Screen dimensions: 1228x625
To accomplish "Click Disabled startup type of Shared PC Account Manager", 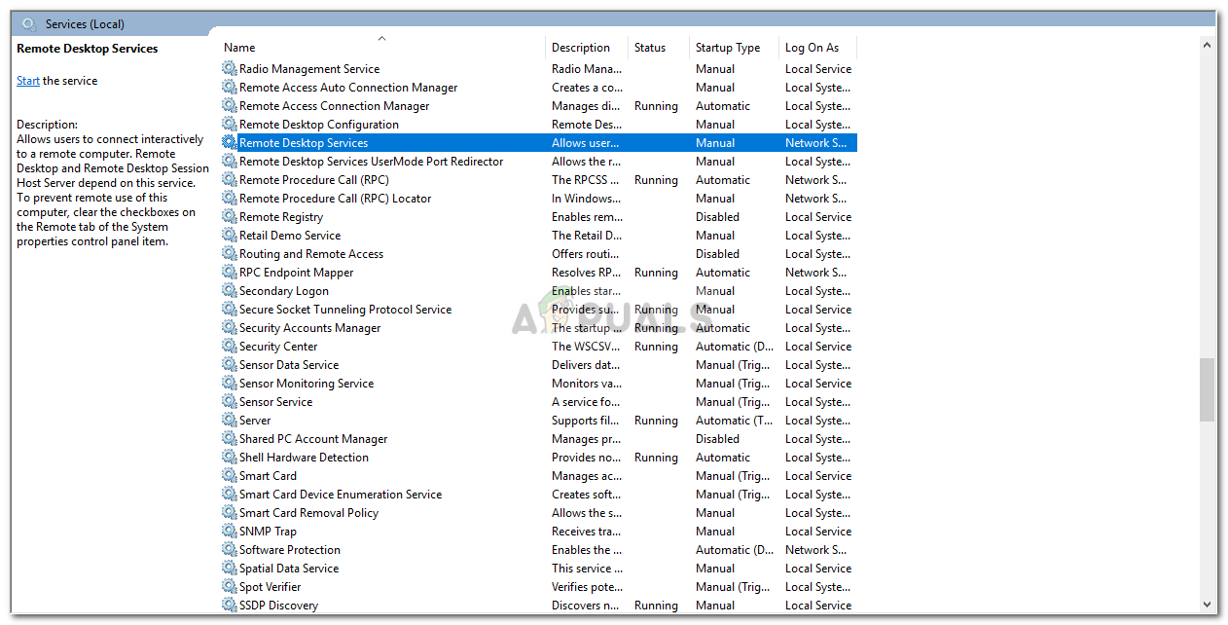I will (717, 439).
